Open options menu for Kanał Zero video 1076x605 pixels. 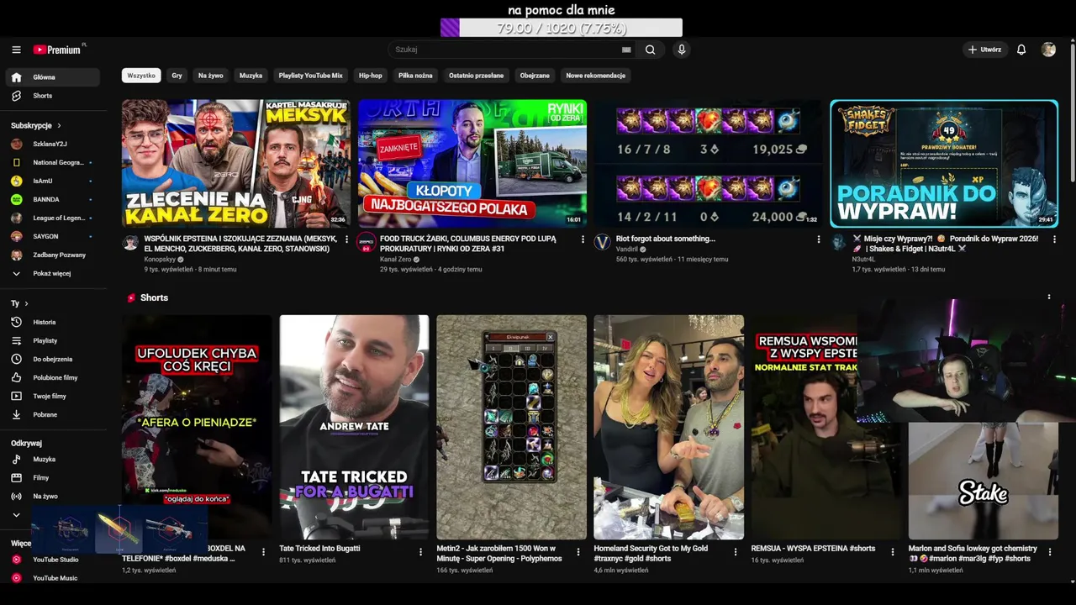(x=583, y=239)
